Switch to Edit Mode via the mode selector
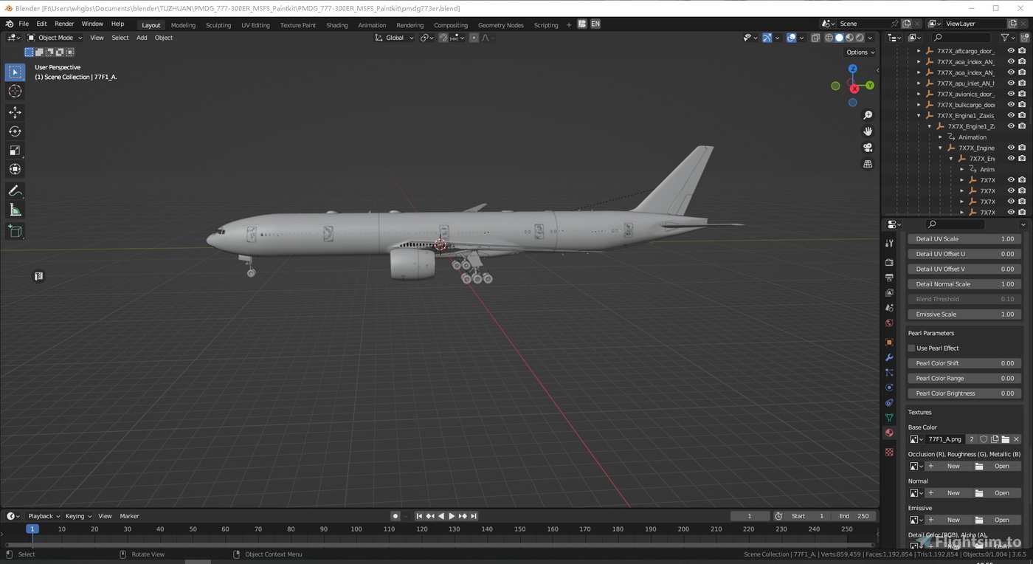The image size is (1033, 564). (55, 38)
